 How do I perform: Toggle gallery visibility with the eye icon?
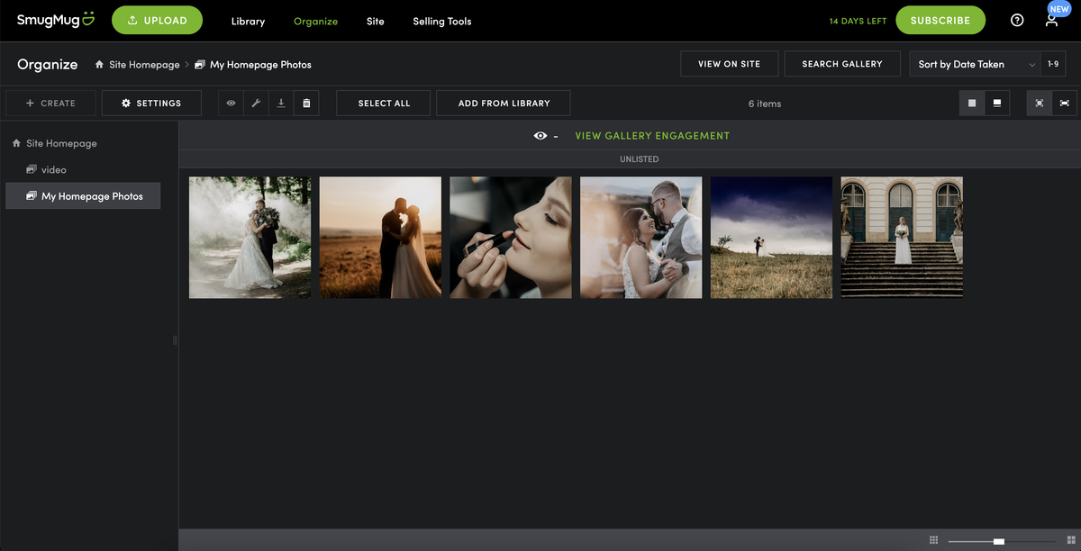point(540,135)
